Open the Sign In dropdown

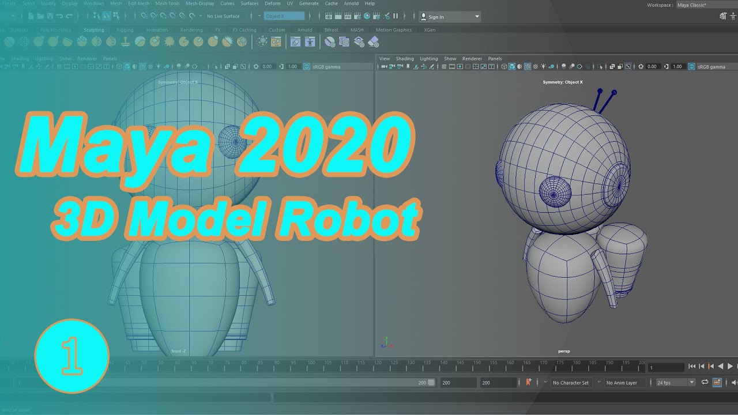tap(450, 17)
